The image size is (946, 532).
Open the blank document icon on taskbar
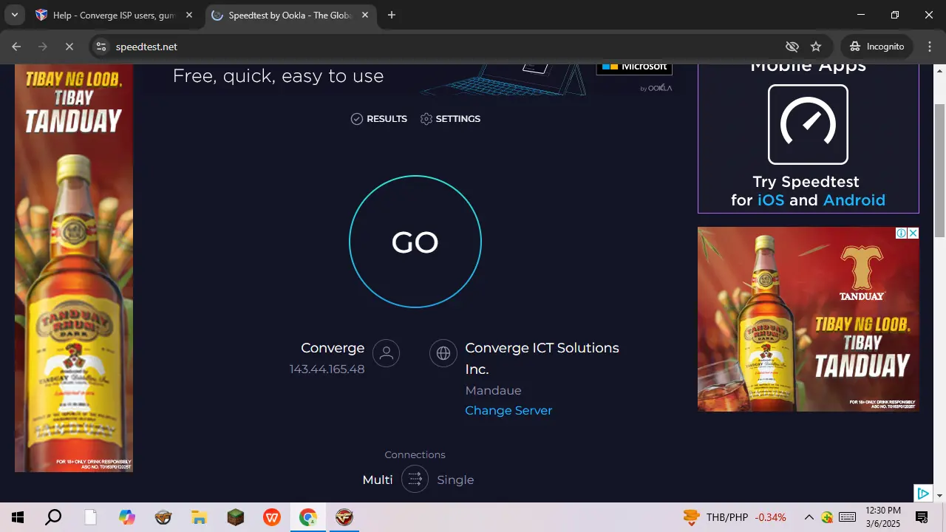click(90, 517)
